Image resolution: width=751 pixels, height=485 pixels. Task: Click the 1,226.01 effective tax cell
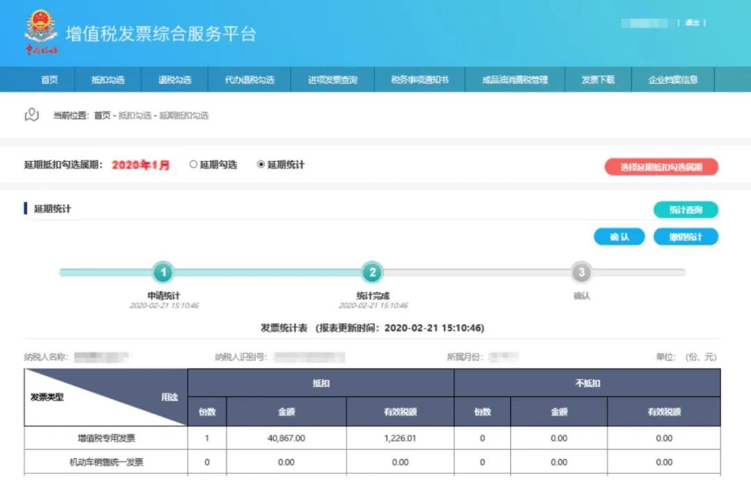point(400,438)
